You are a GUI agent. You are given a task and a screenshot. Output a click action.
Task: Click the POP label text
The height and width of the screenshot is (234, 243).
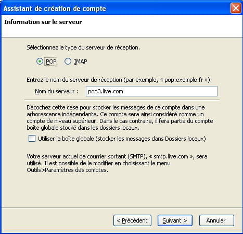coord(51,61)
